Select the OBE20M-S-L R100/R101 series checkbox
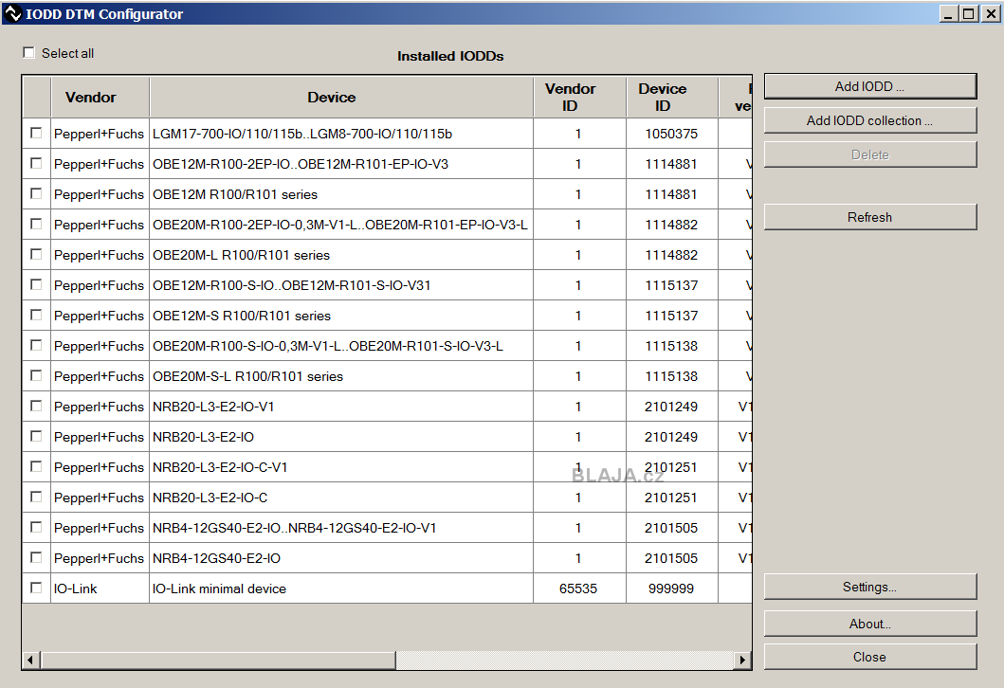This screenshot has width=1004, height=688. pyautogui.click(x=36, y=375)
